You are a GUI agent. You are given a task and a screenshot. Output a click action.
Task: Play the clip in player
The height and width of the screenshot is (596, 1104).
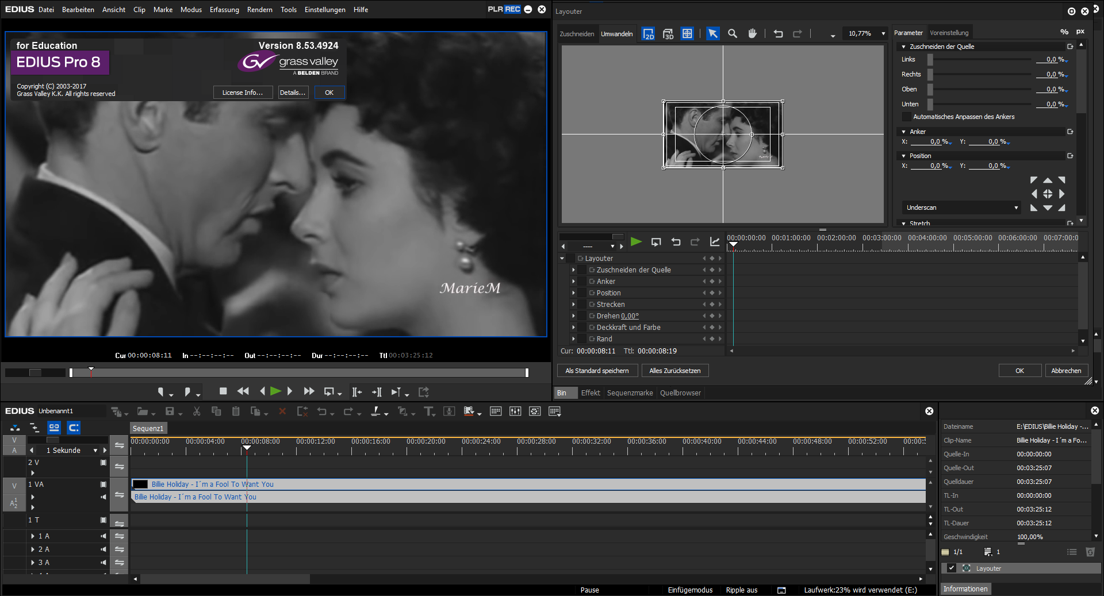275,391
